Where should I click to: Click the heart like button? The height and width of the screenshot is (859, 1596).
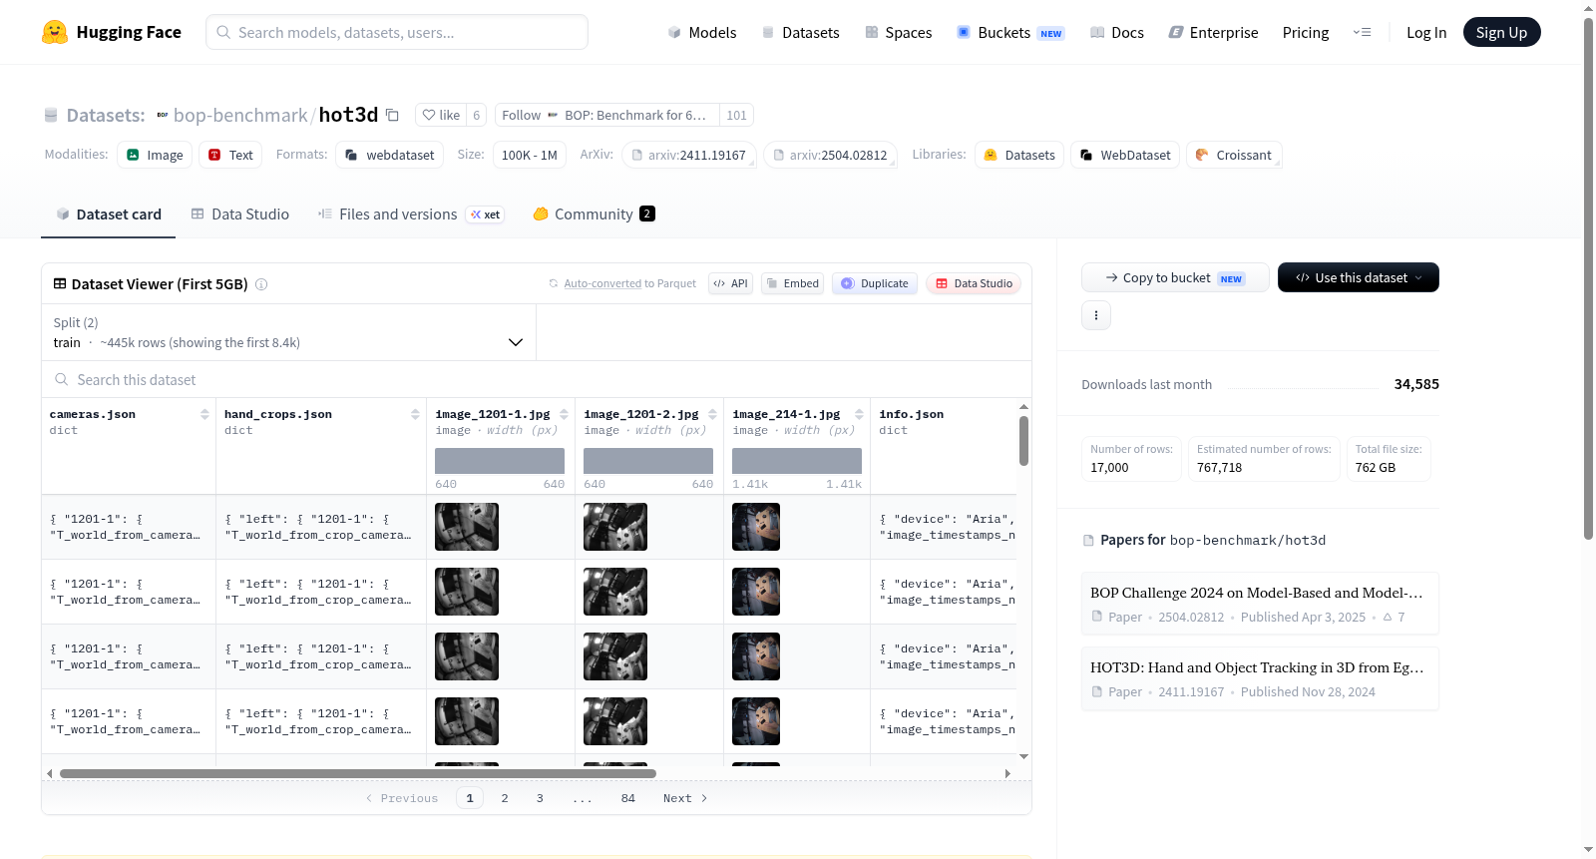pos(441,116)
